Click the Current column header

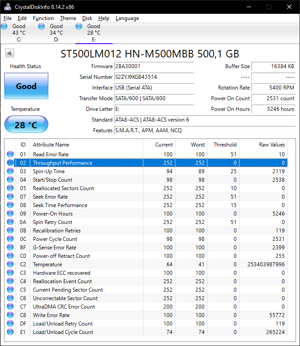pyautogui.click(x=159, y=145)
